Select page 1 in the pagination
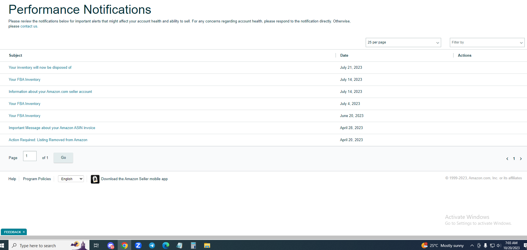Viewport: 527px width, 250px height. [514, 159]
